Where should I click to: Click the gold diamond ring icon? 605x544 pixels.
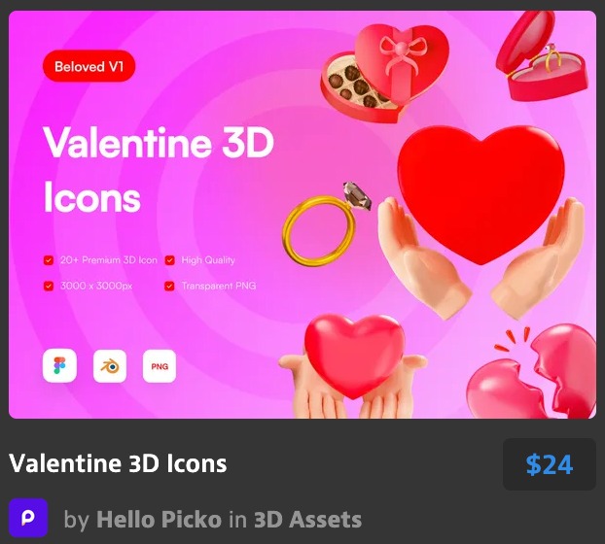(326, 222)
